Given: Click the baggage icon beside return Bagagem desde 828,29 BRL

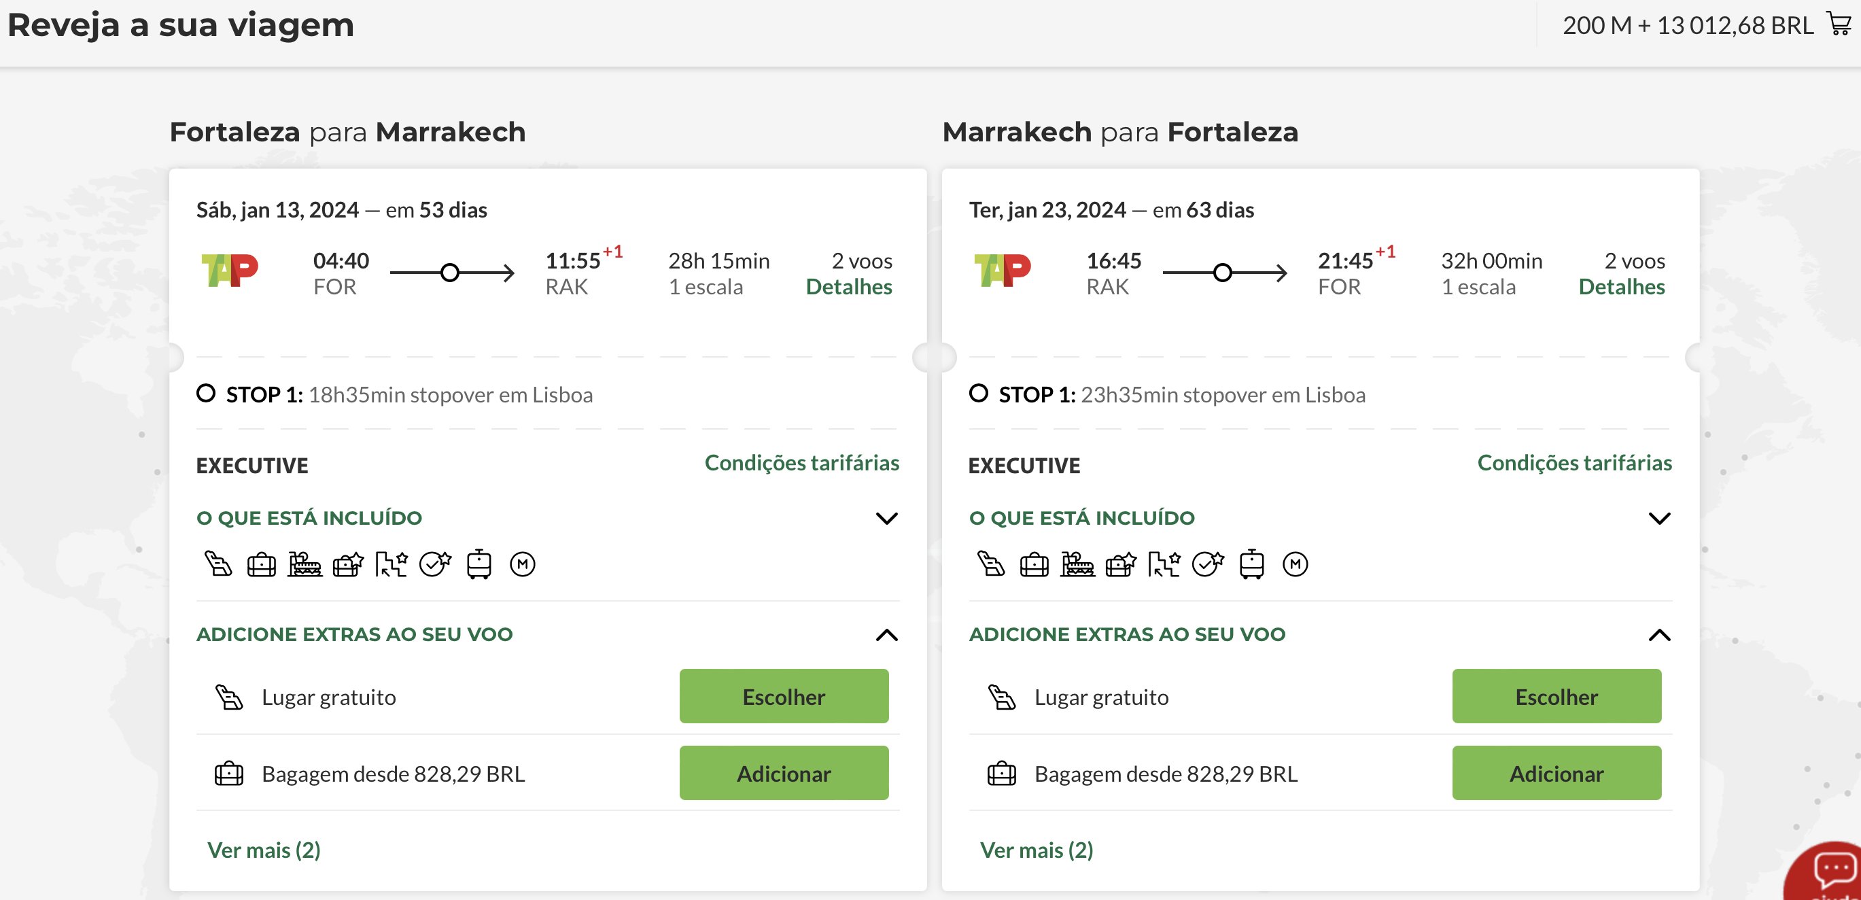Looking at the screenshot, I should click(1001, 774).
